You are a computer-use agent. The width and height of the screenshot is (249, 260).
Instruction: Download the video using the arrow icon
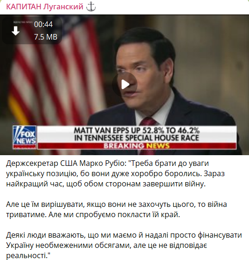(15, 31)
